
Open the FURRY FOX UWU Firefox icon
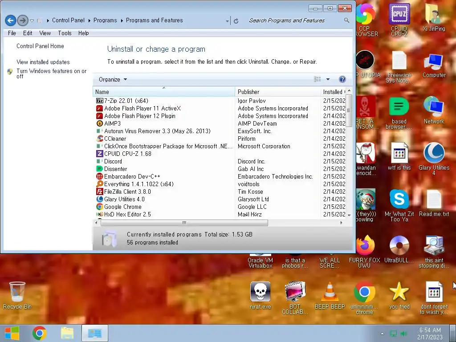[x=364, y=252]
